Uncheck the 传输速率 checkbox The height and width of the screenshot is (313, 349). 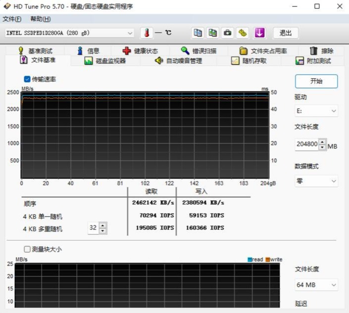[x=27, y=79]
